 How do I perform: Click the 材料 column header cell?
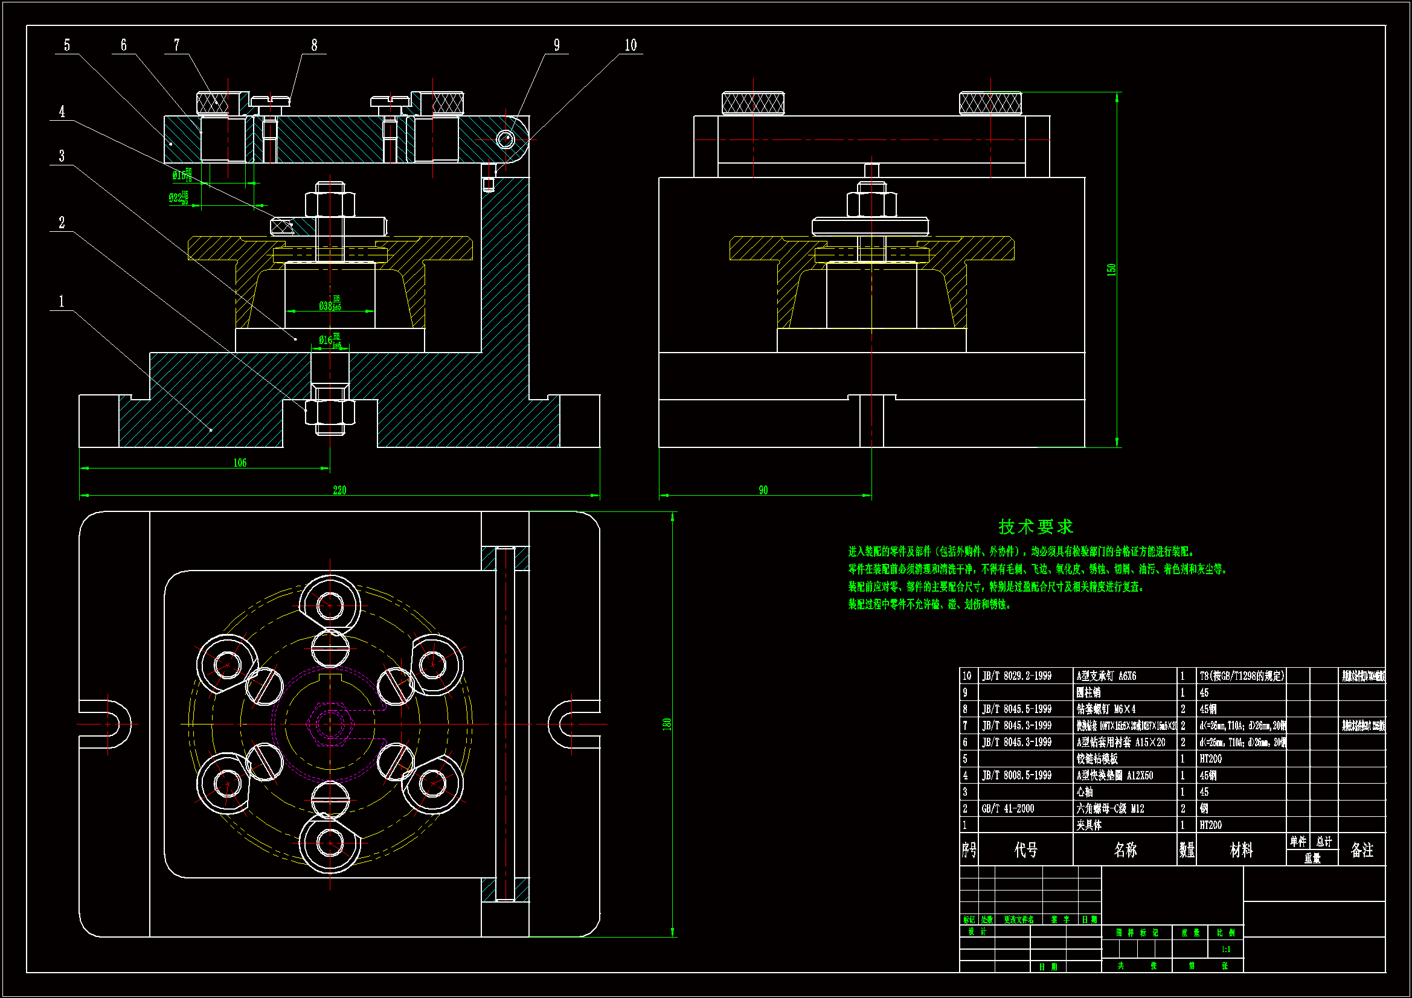pyautogui.click(x=1241, y=850)
